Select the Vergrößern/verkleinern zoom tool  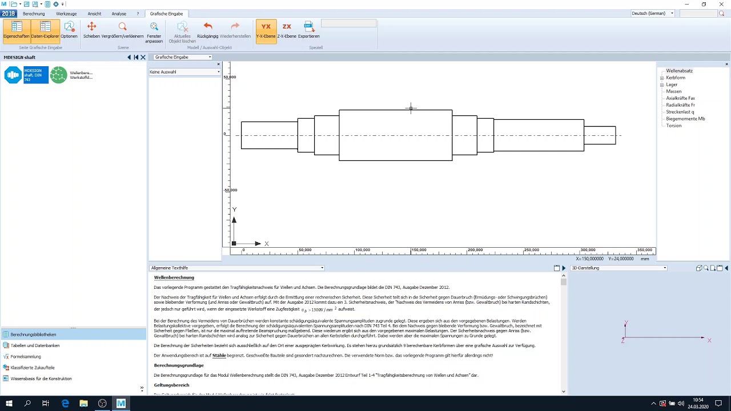[123, 31]
